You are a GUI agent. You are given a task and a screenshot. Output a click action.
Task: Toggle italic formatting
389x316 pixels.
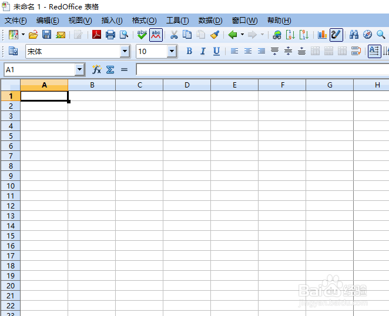click(x=203, y=51)
